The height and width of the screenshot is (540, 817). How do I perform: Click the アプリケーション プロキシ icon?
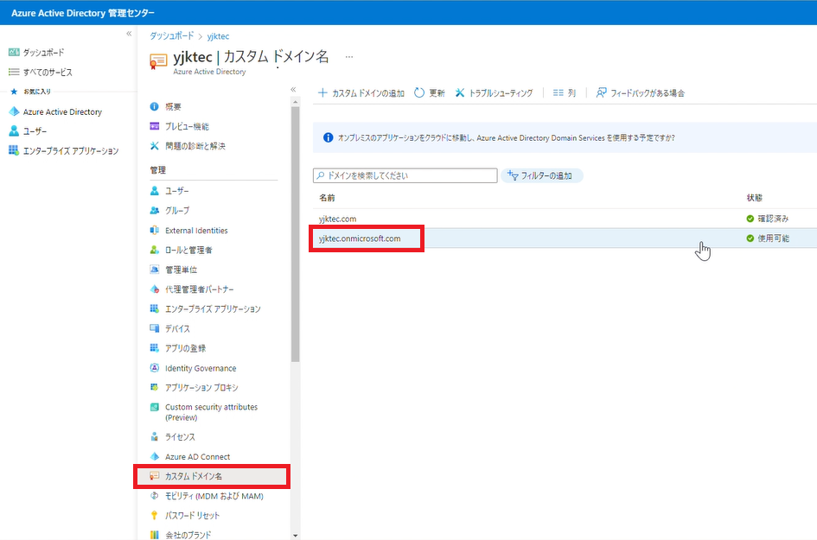(154, 387)
